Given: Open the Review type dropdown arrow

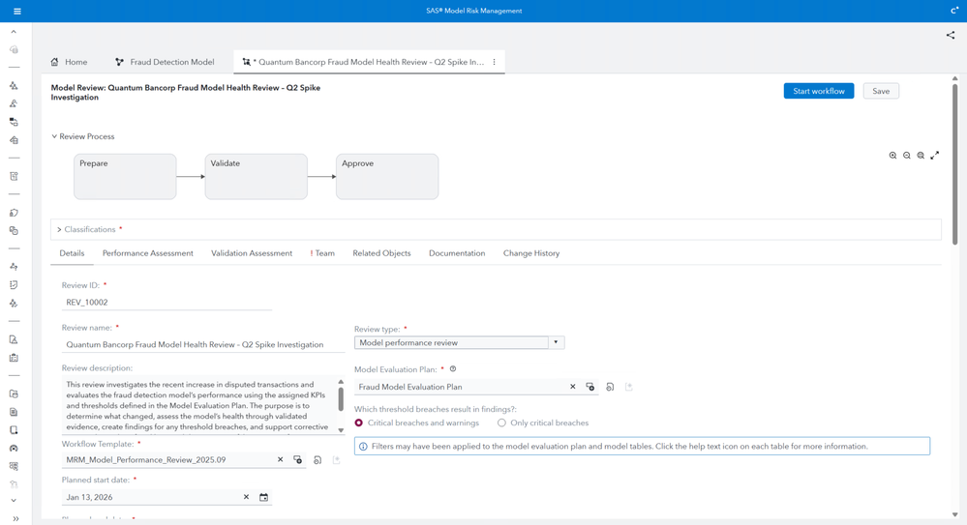Looking at the screenshot, I should click(556, 342).
